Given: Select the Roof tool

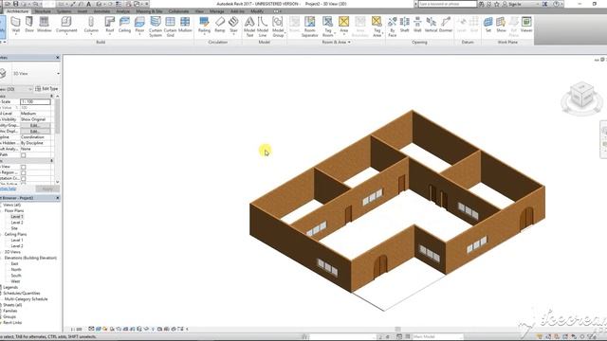Looking at the screenshot, I should click(110, 25).
